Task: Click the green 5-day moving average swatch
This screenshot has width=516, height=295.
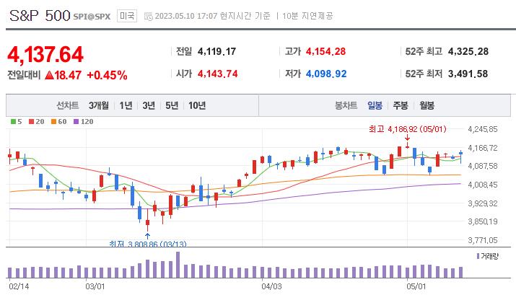Action: [x=13, y=122]
